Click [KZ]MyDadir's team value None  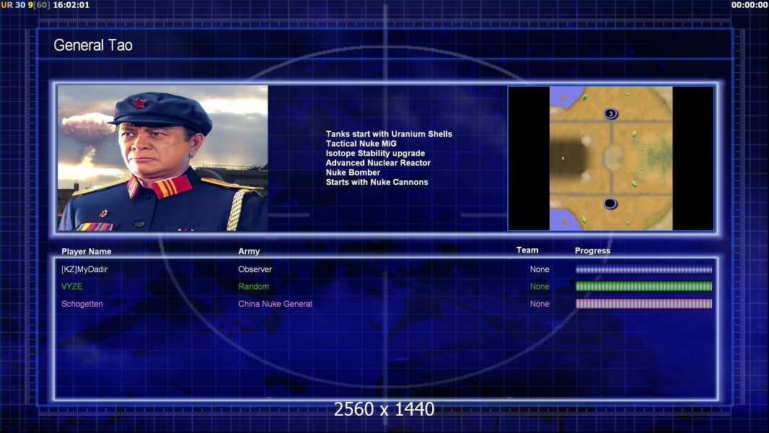(x=540, y=269)
